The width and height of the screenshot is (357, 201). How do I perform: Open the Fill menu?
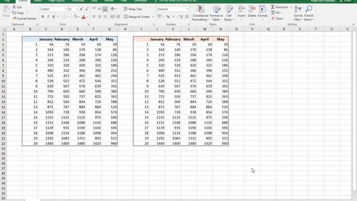click(276, 13)
